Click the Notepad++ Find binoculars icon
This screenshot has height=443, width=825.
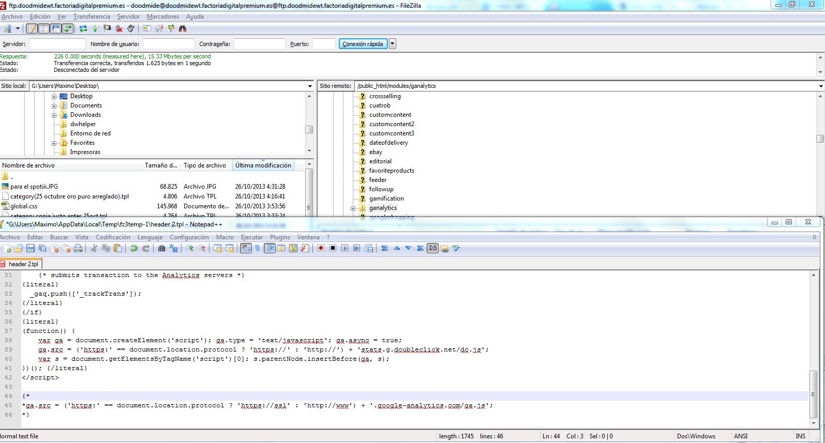(161, 249)
